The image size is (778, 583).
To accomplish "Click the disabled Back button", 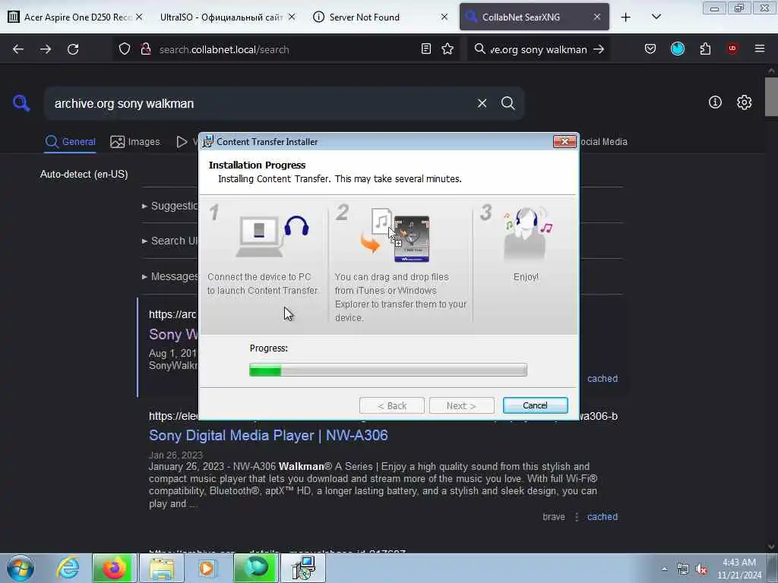I will tap(391, 405).
